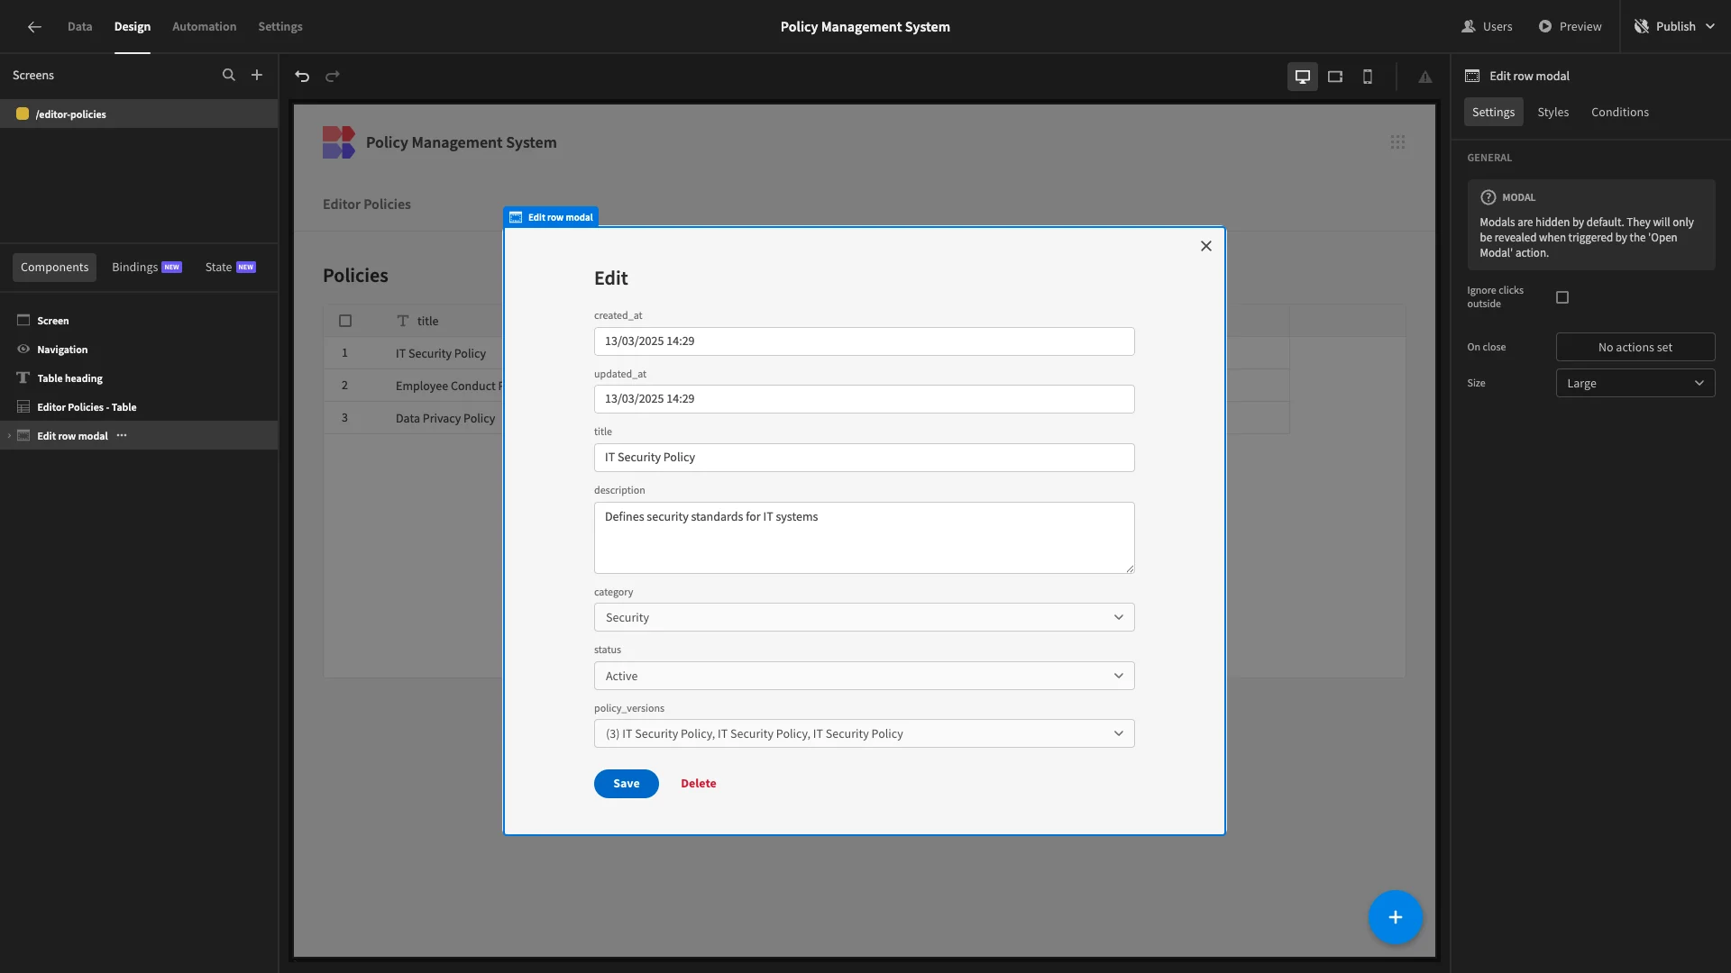Click the IT Security Policy table cell

pyautogui.click(x=441, y=353)
